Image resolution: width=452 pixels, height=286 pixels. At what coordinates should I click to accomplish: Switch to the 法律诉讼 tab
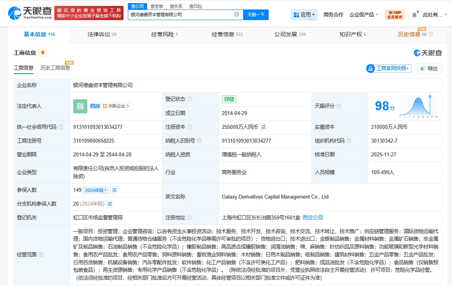(x=101, y=34)
